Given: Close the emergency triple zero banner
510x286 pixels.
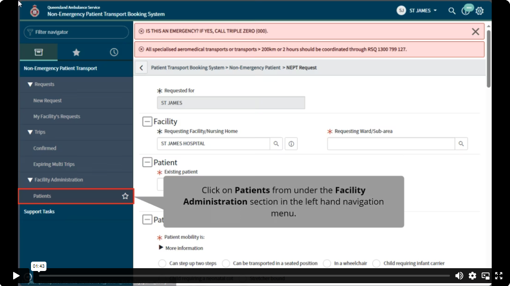Looking at the screenshot, I should coord(476,31).
